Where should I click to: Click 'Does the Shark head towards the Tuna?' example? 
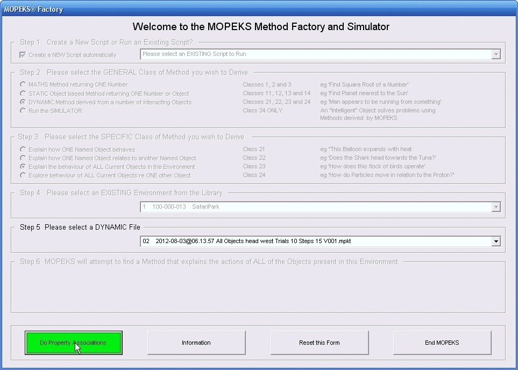[x=378, y=158]
